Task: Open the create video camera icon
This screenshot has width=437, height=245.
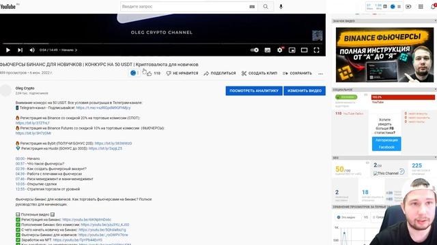Action: point(408,6)
